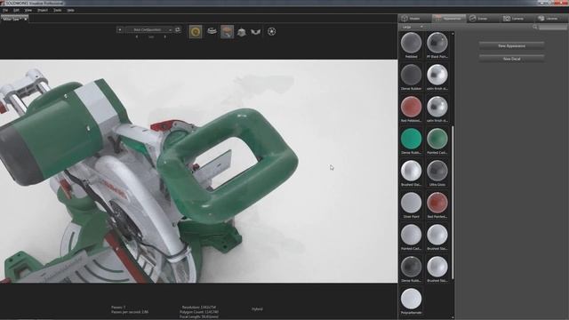Click the Polygon Count status text

coord(199,312)
